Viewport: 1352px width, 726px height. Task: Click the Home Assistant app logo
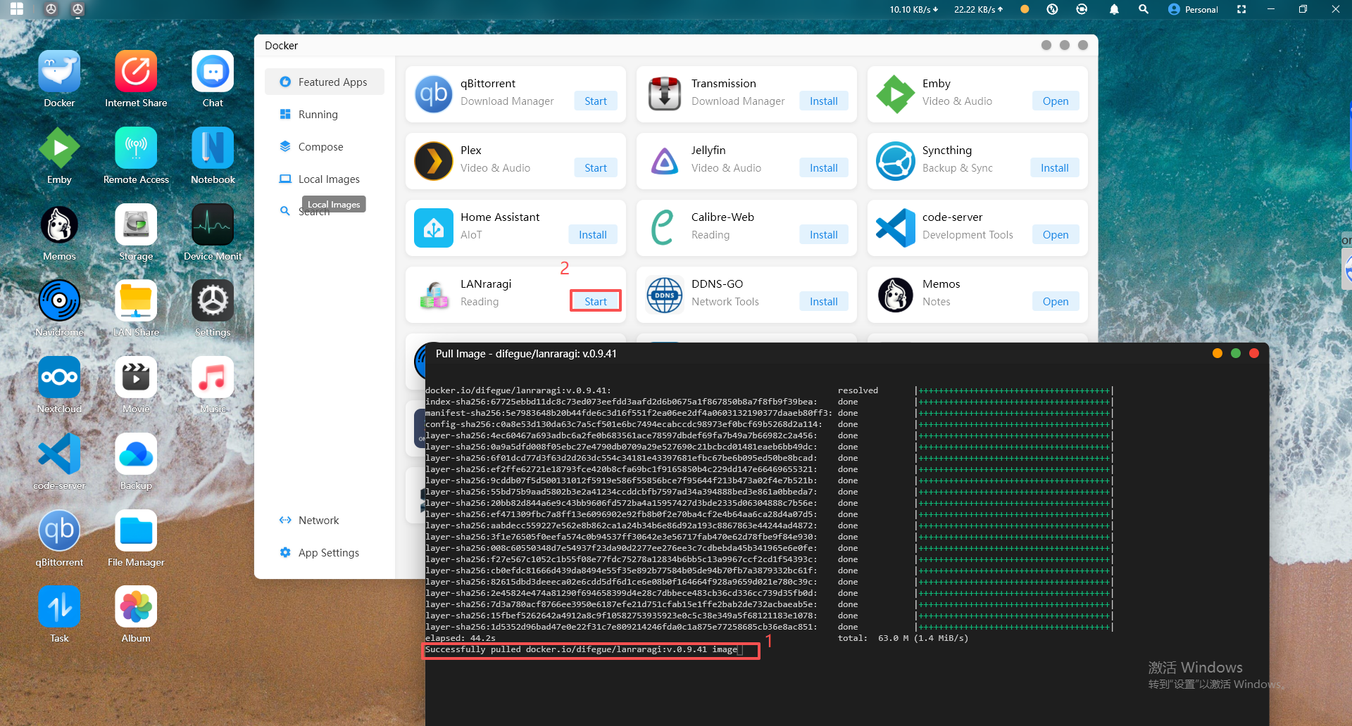[x=434, y=228]
